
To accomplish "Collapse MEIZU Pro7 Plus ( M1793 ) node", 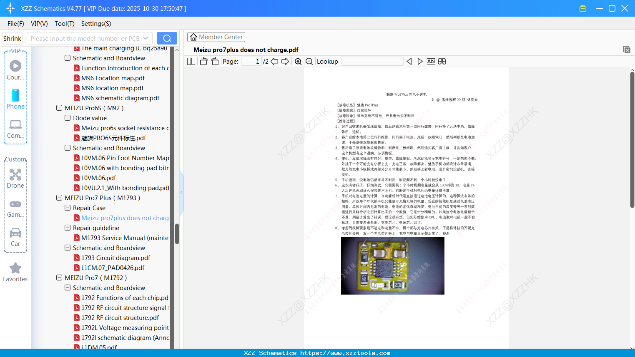I will click(59, 198).
